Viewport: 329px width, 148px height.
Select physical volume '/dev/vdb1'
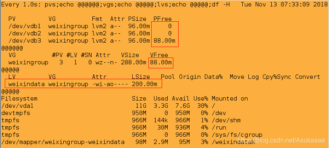click(25, 27)
